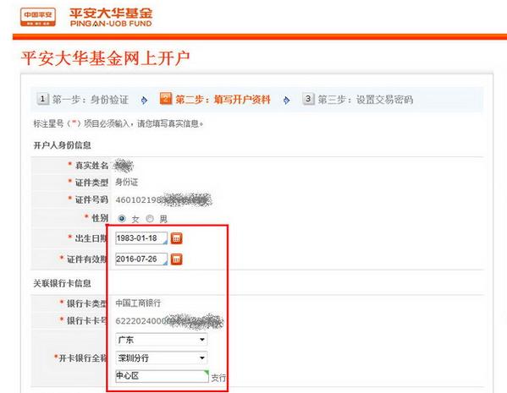This screenshot has height=393, width=507.
Task: Click the 中心区 sub-branch input field
Action: pyautogui.click(x=162, y=376)
